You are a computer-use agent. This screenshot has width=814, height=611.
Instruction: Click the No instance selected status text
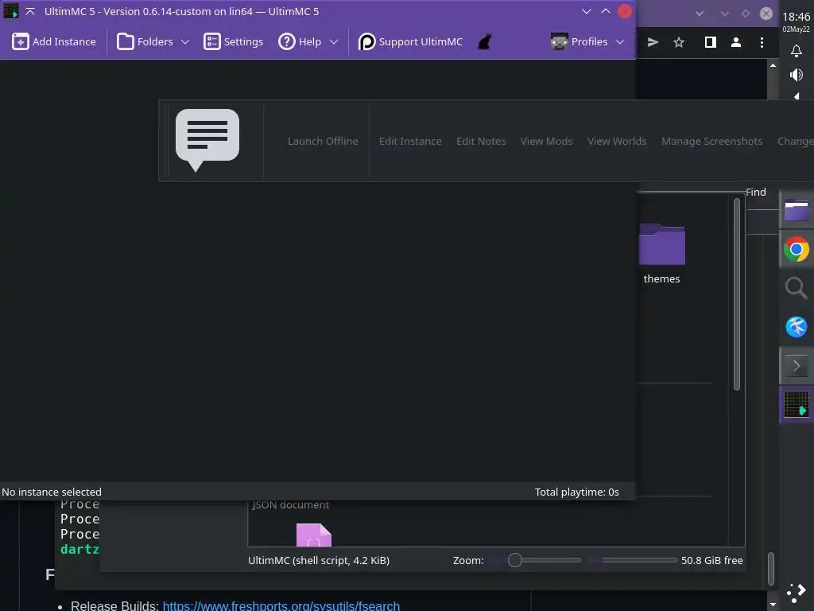pos(52,492)
